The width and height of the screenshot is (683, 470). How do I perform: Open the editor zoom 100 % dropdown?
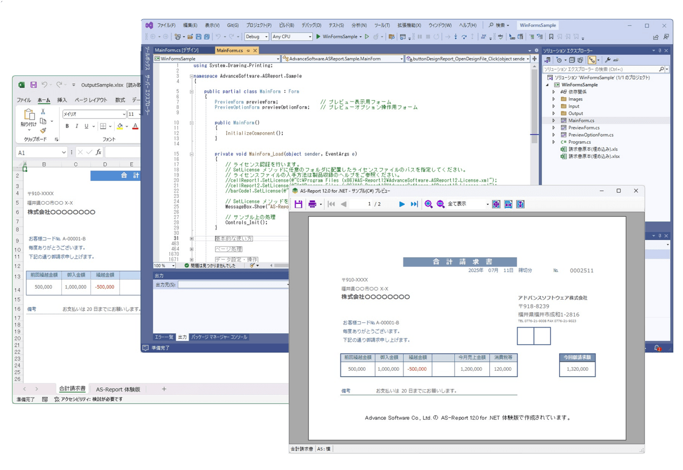[x=172, y=266]
